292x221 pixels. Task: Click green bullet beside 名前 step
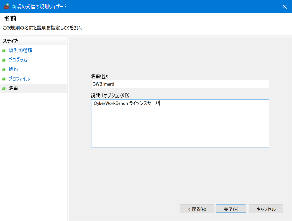click(x=4, y=88)
